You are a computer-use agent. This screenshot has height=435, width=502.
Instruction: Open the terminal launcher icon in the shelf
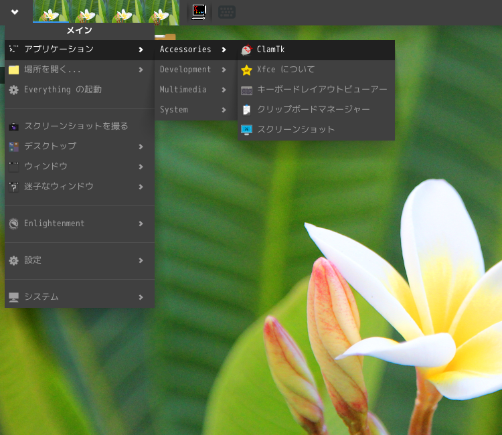click(x=199, y=12)
